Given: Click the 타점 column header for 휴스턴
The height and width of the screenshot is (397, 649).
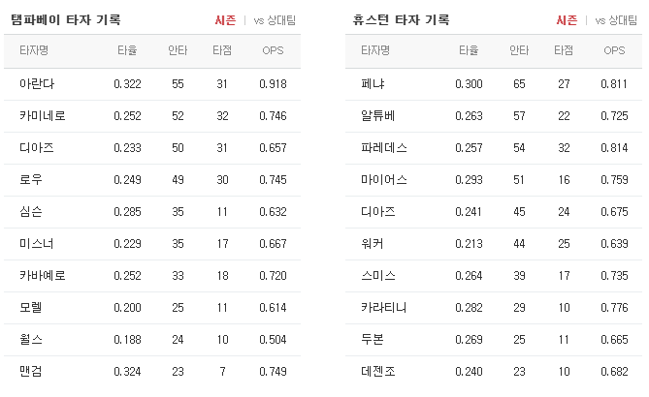Looking at the screenshot, I should (564, 50).
